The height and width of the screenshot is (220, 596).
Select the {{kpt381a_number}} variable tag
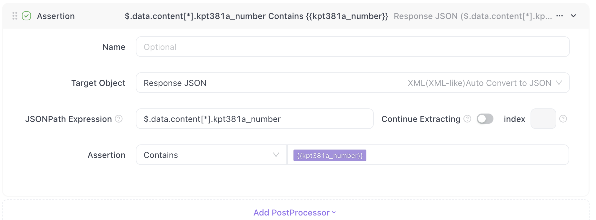[330, 155]
